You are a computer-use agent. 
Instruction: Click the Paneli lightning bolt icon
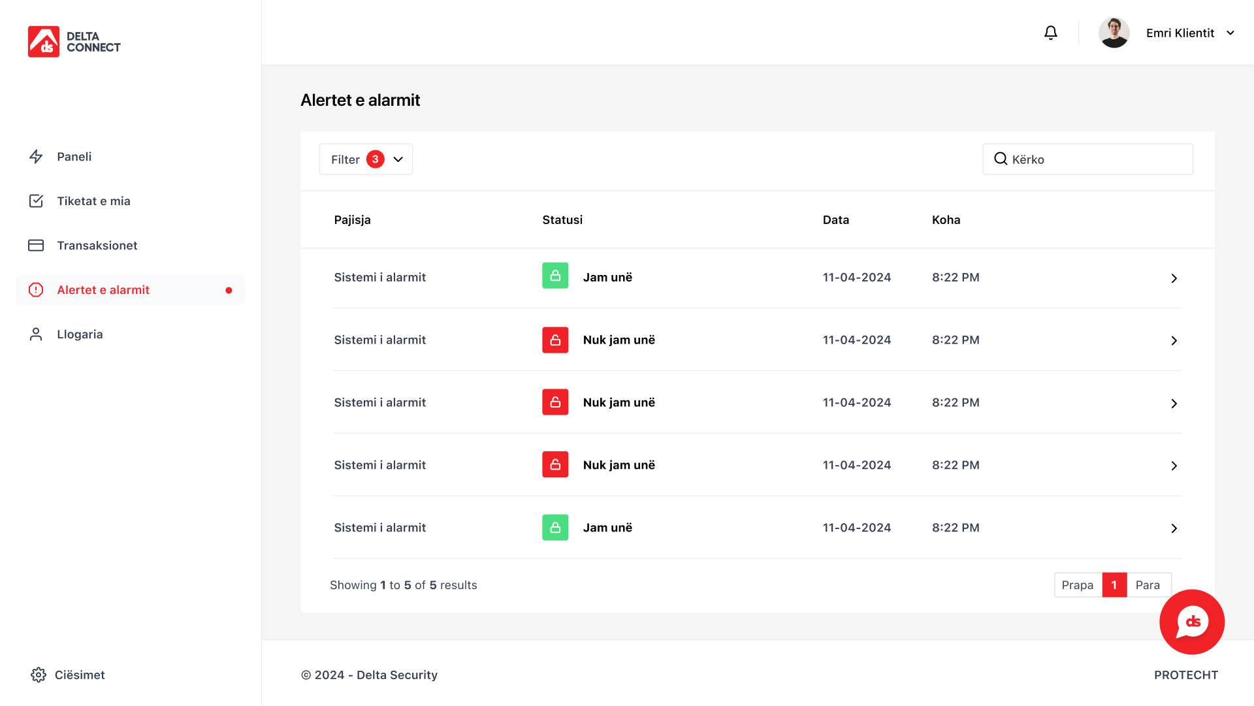(x=36, y=157)
